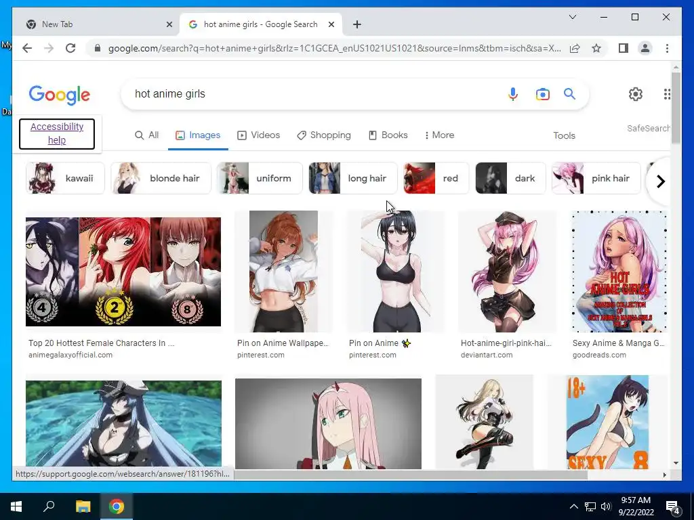
Task: Click the animegalaxyofficial.com source link
Action: click(x=70, y=355)
